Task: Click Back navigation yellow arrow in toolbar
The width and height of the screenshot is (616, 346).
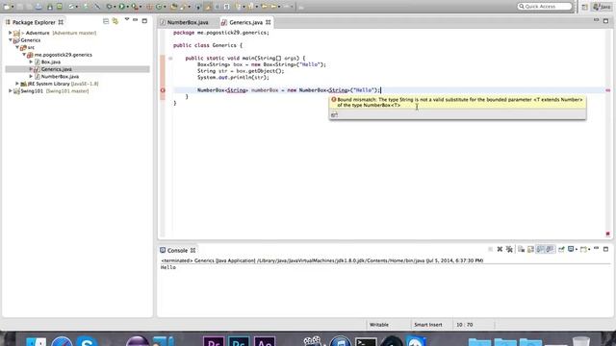Action: [x=265, y=7]
